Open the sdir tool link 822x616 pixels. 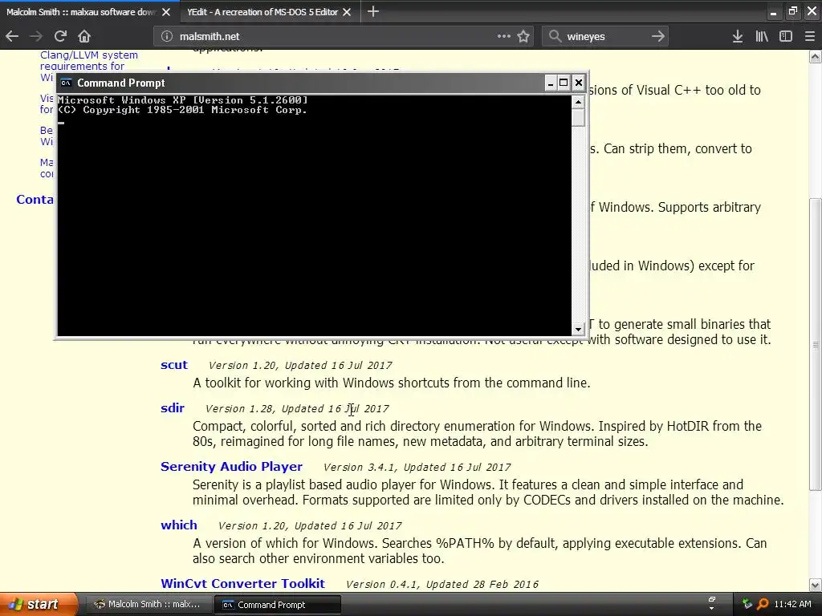173,408
